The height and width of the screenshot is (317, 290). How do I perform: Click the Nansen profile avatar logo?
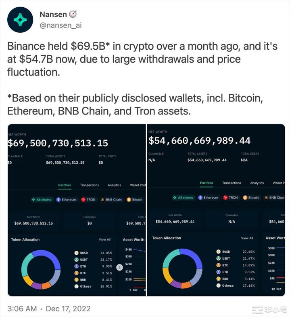coord(20,20)
